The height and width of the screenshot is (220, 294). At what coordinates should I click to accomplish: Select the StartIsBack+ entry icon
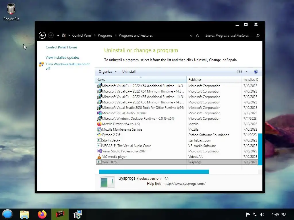[99, 140]
